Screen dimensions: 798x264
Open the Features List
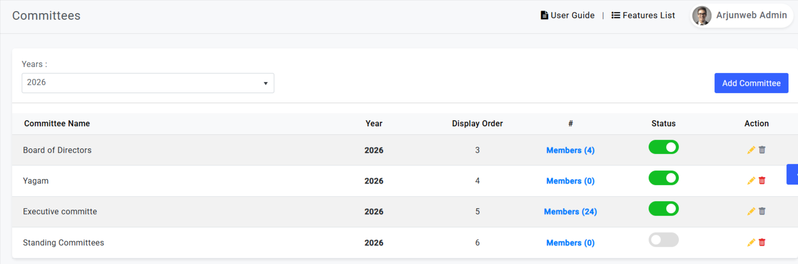pyautogui.click(x=643, y=16)
